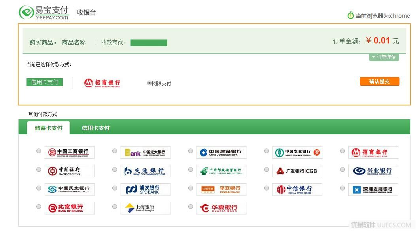
Task: Tick the radio button for 华夏银行
Action: pos(191,207)
